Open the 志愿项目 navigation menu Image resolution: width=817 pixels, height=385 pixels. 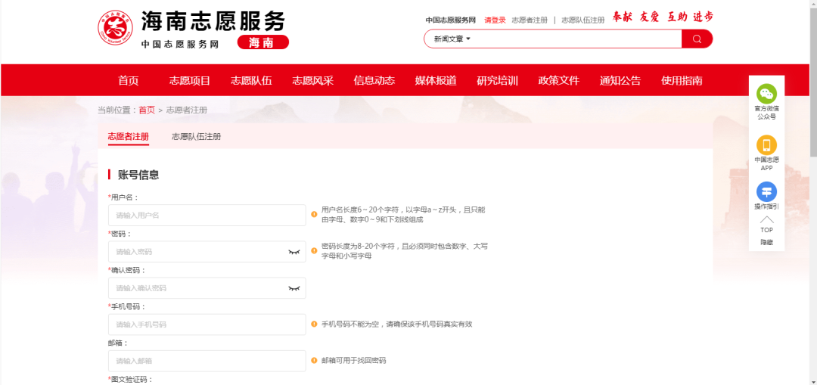pyautogui.click(x=190, y=81)
